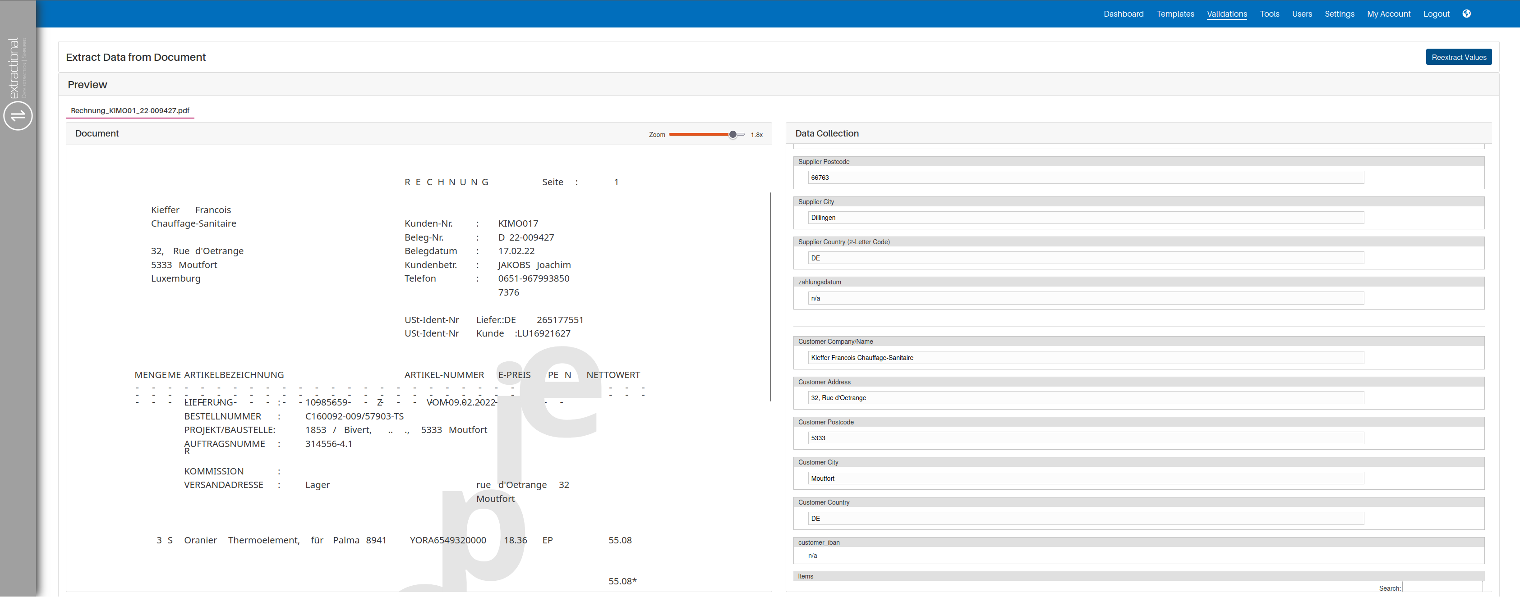
Task: Click the globe language icon
Action: 1466,14
